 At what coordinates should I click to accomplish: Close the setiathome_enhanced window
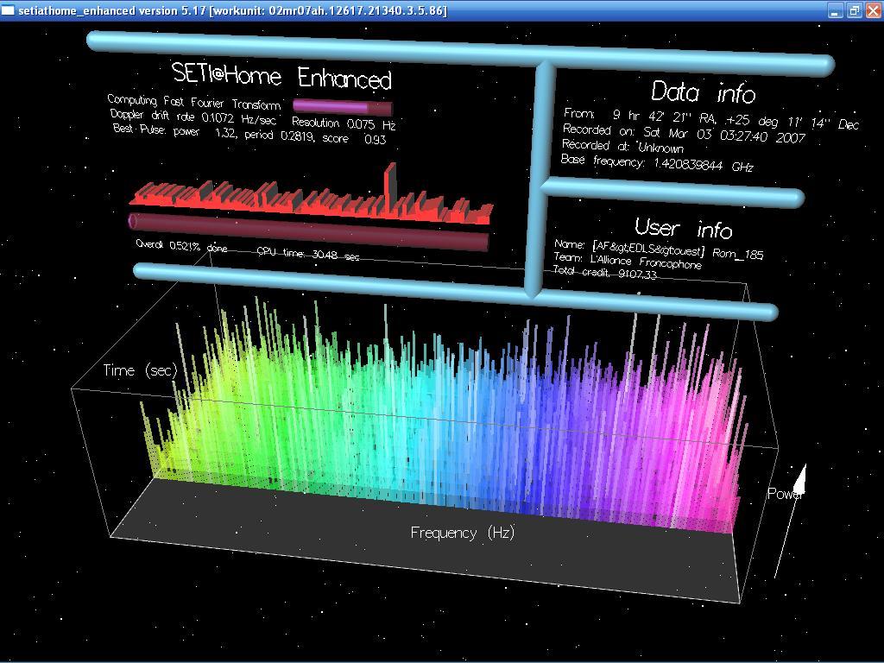pyautogui.click(x=873, y=10)
